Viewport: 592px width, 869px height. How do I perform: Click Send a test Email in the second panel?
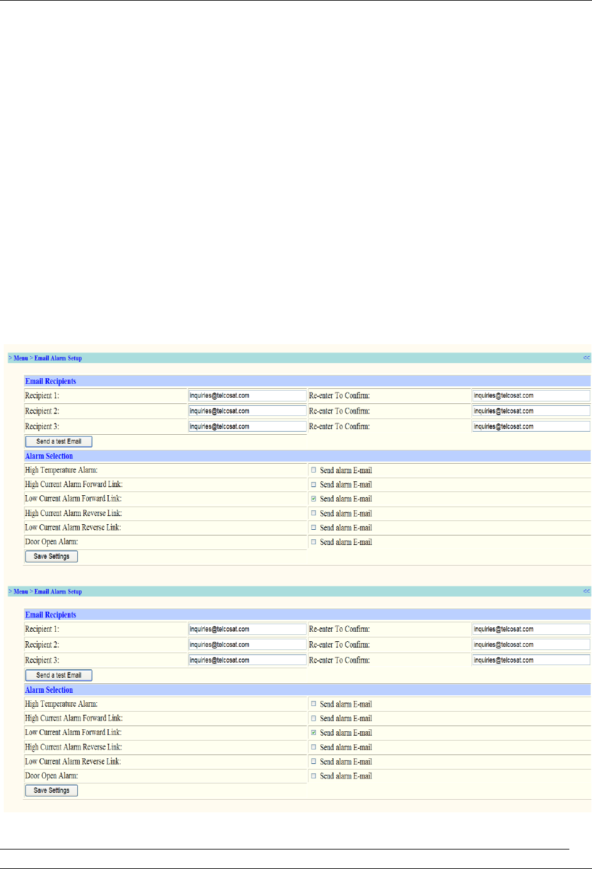click(x=58, y=675)
